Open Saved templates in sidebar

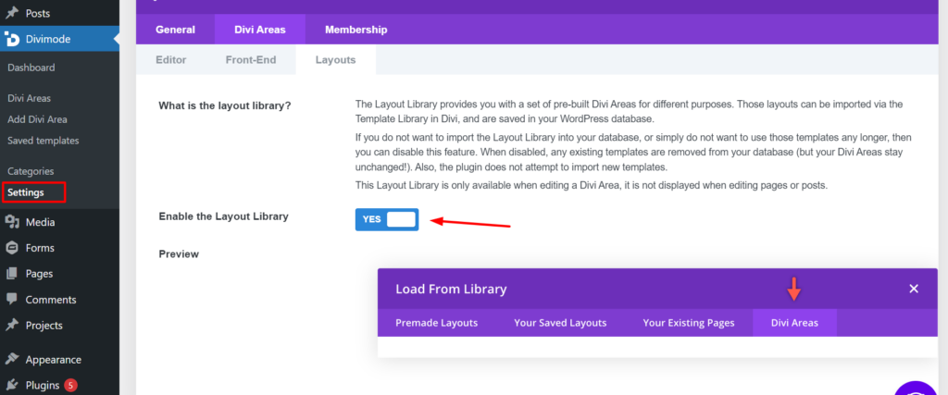(44, 141)
